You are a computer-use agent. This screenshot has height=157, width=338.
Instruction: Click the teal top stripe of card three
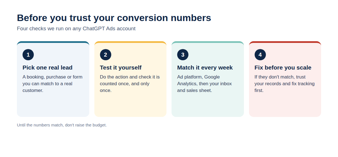[x=208, y=42]
